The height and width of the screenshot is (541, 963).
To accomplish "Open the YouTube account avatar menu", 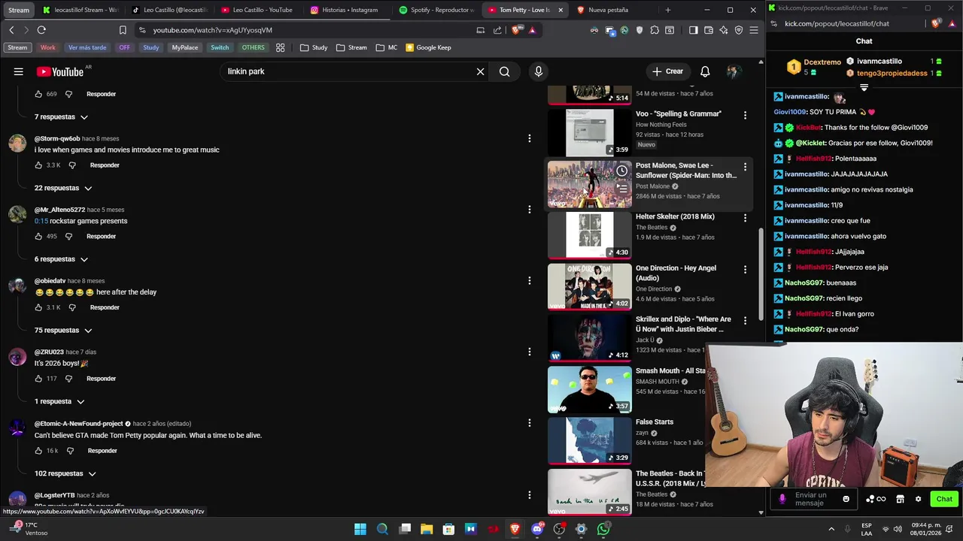I will coord(734,71).
